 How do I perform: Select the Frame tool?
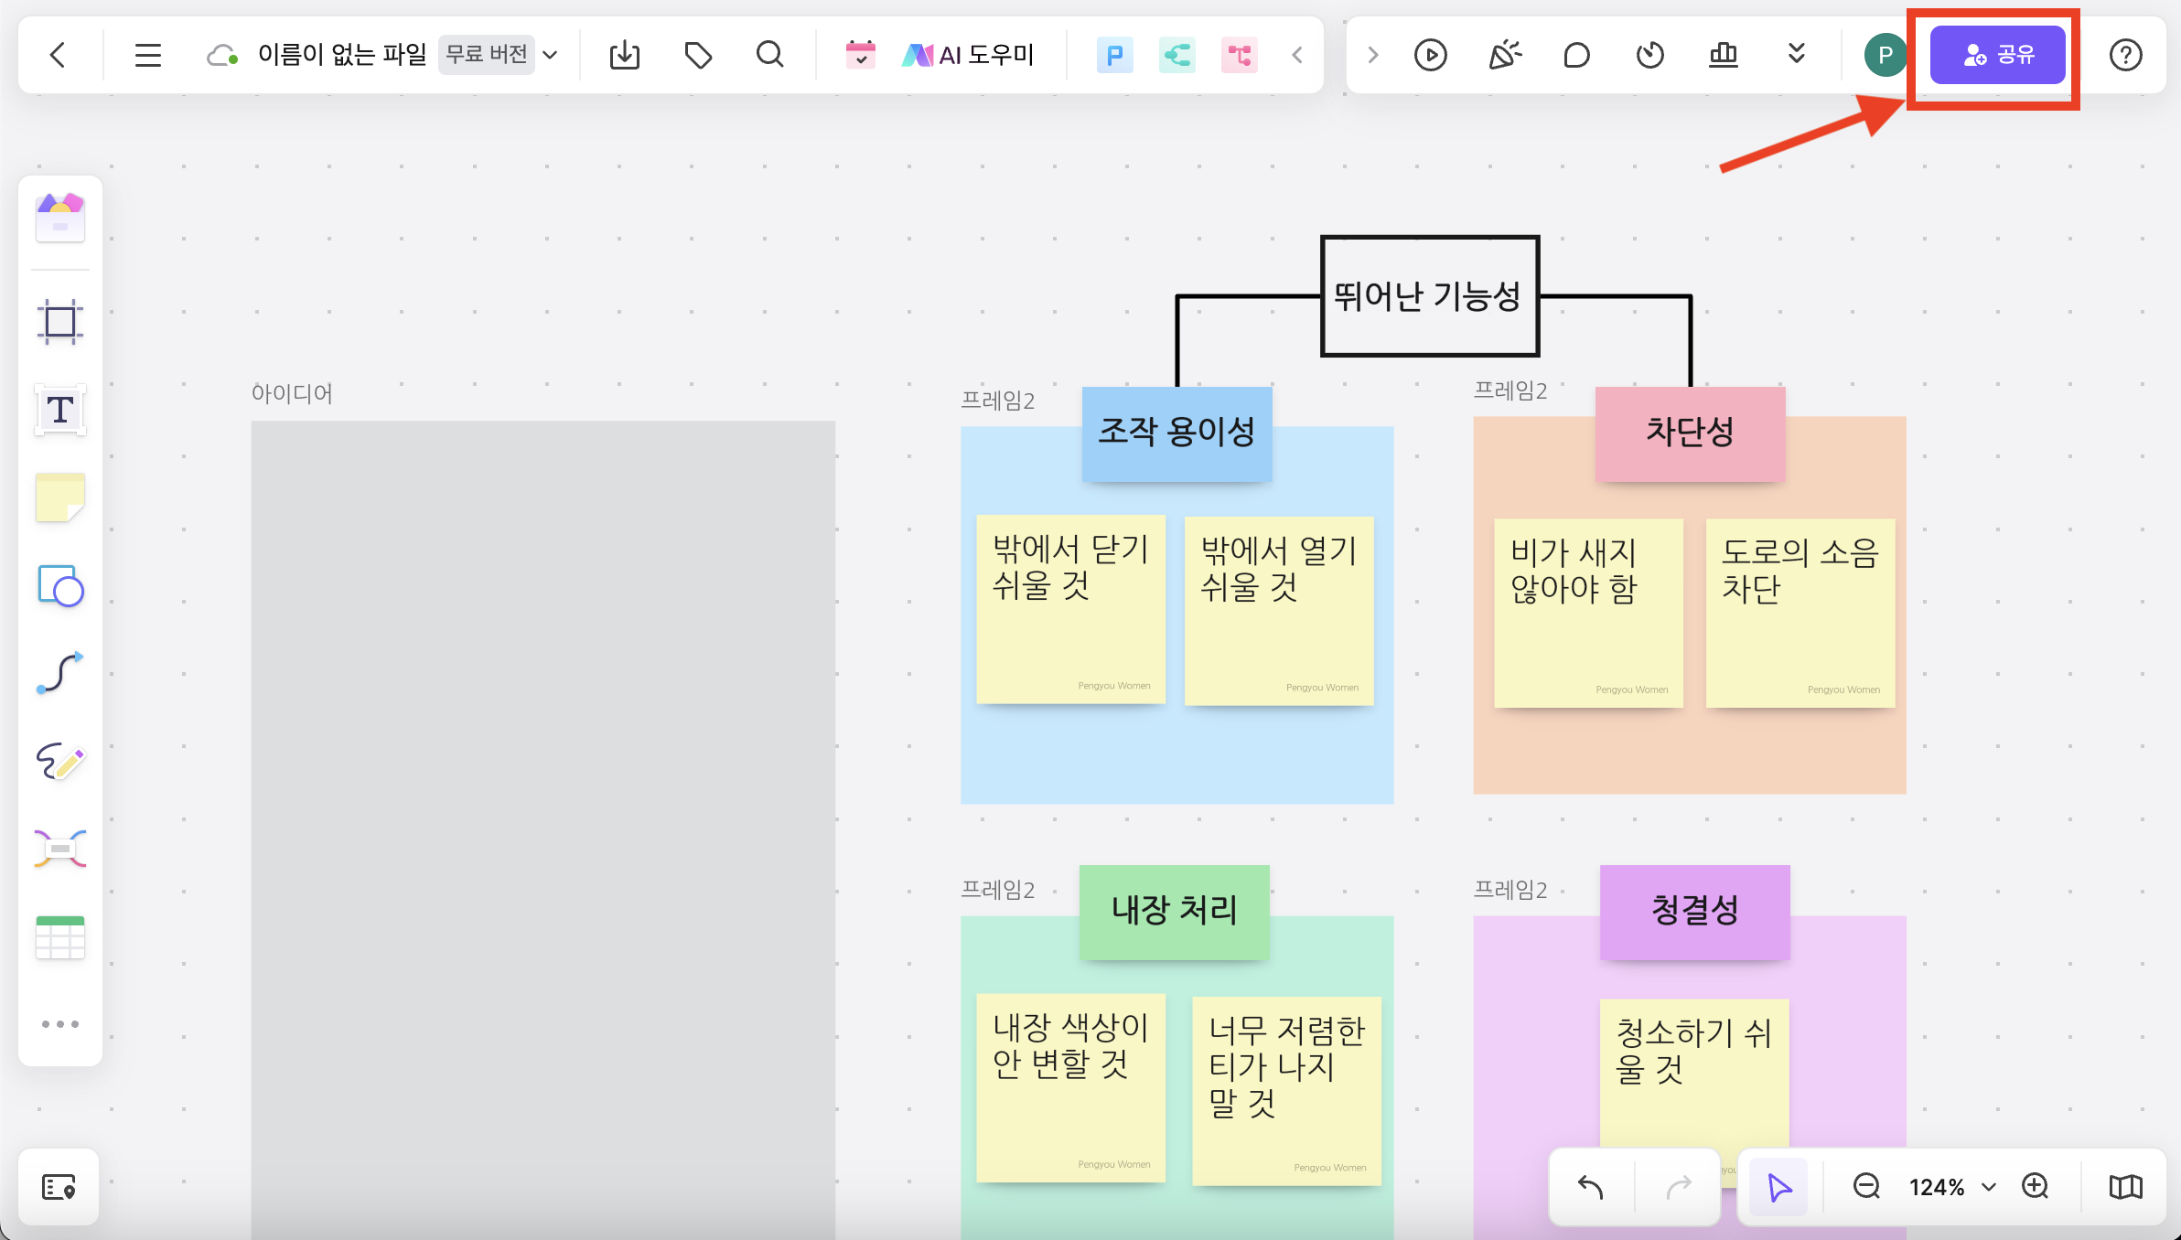[60, 322]
